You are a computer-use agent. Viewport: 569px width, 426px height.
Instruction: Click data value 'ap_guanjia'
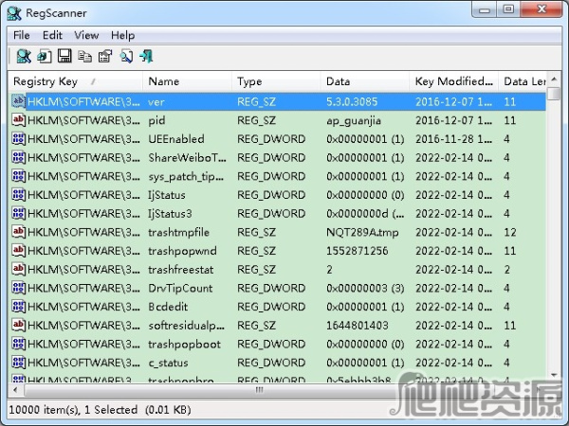354,120
